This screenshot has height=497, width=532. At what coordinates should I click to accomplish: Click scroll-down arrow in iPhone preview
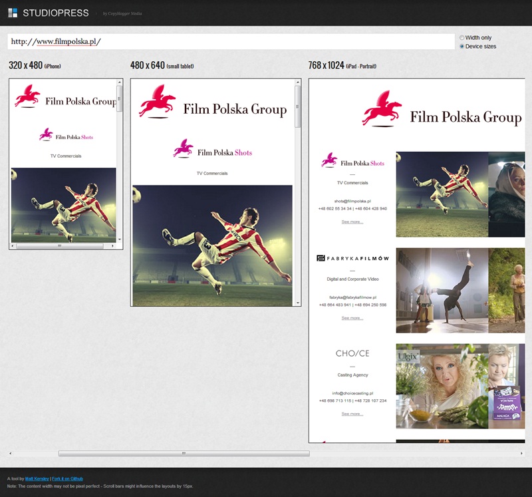click(120, 240)
